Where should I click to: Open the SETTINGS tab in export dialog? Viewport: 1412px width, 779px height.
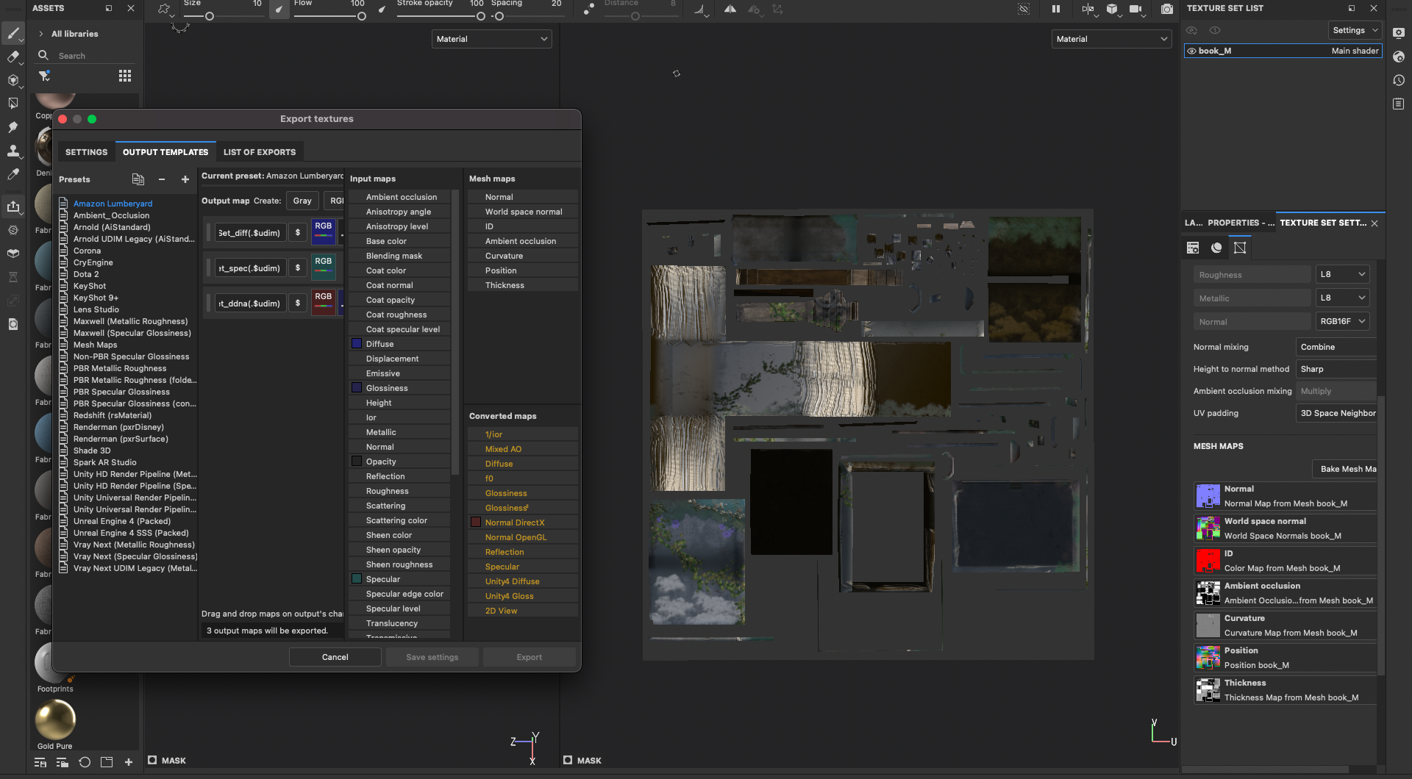point(86,152)
